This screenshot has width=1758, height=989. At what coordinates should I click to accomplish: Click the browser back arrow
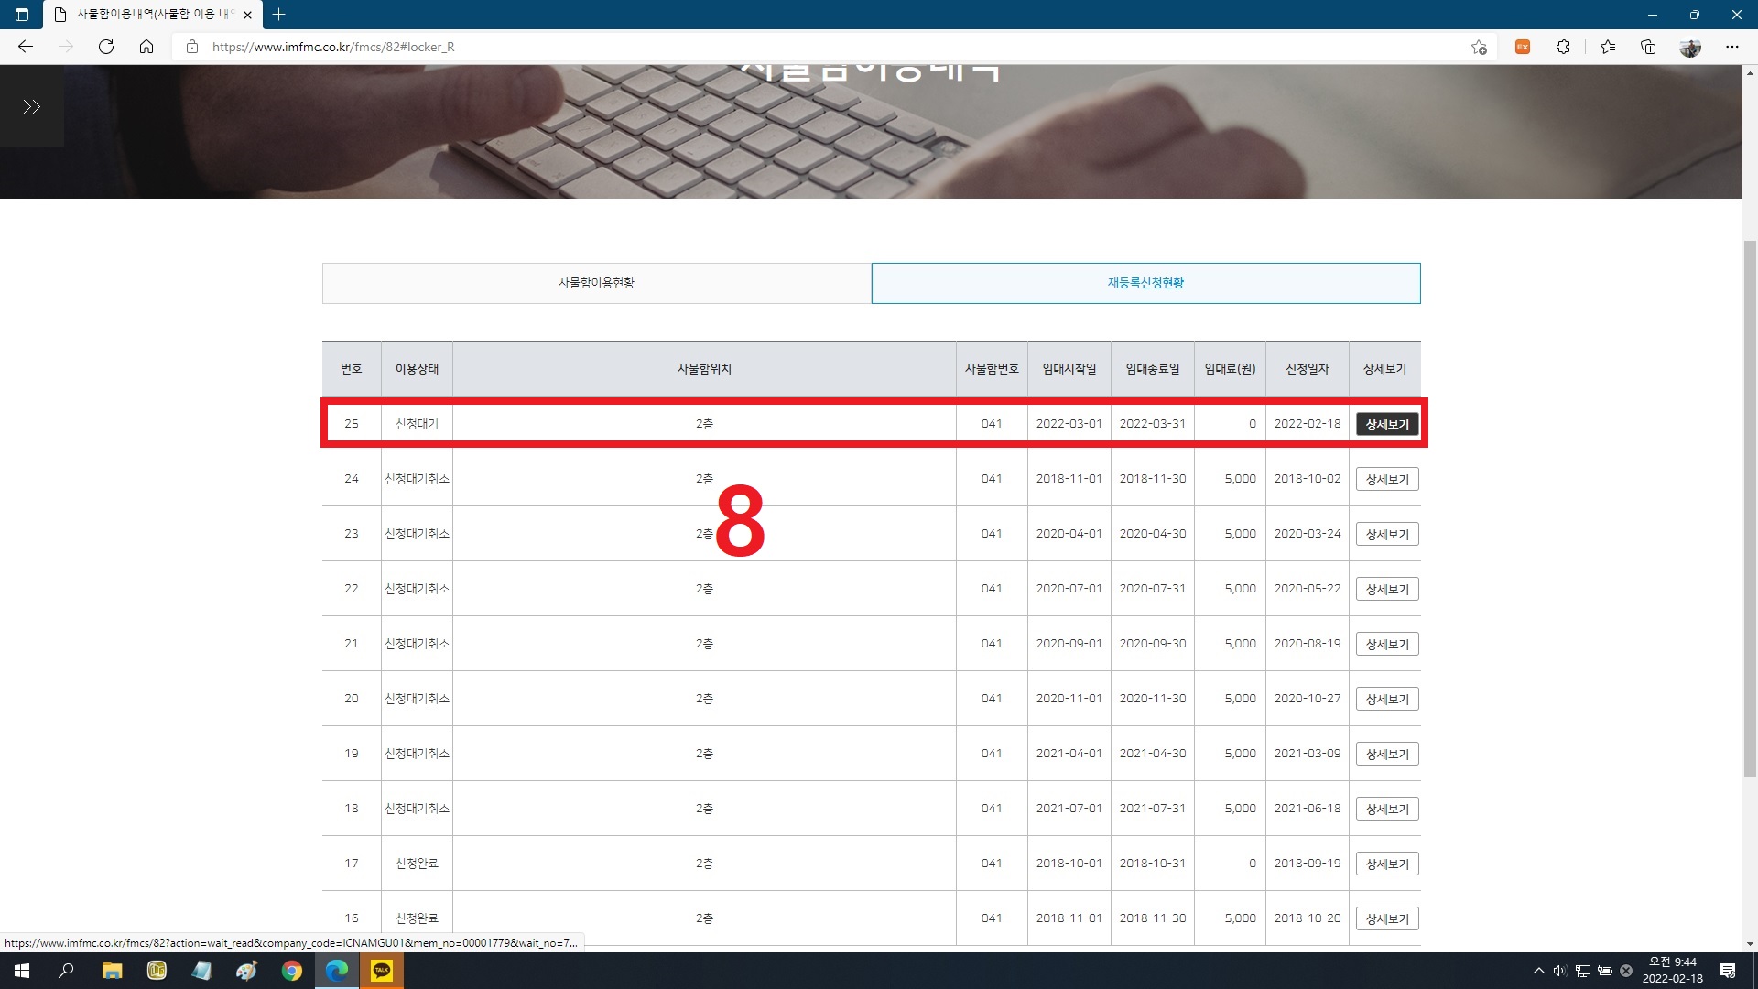click(26, 47)
